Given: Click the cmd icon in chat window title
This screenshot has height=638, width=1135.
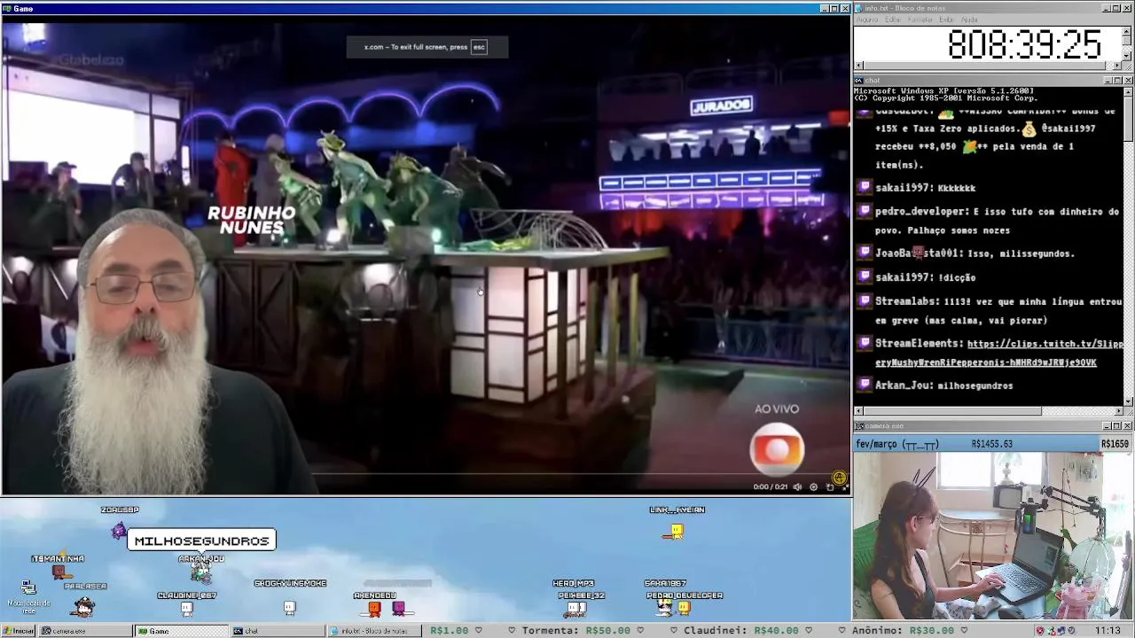Looking at the screenshot, I should tap(859, 81).
